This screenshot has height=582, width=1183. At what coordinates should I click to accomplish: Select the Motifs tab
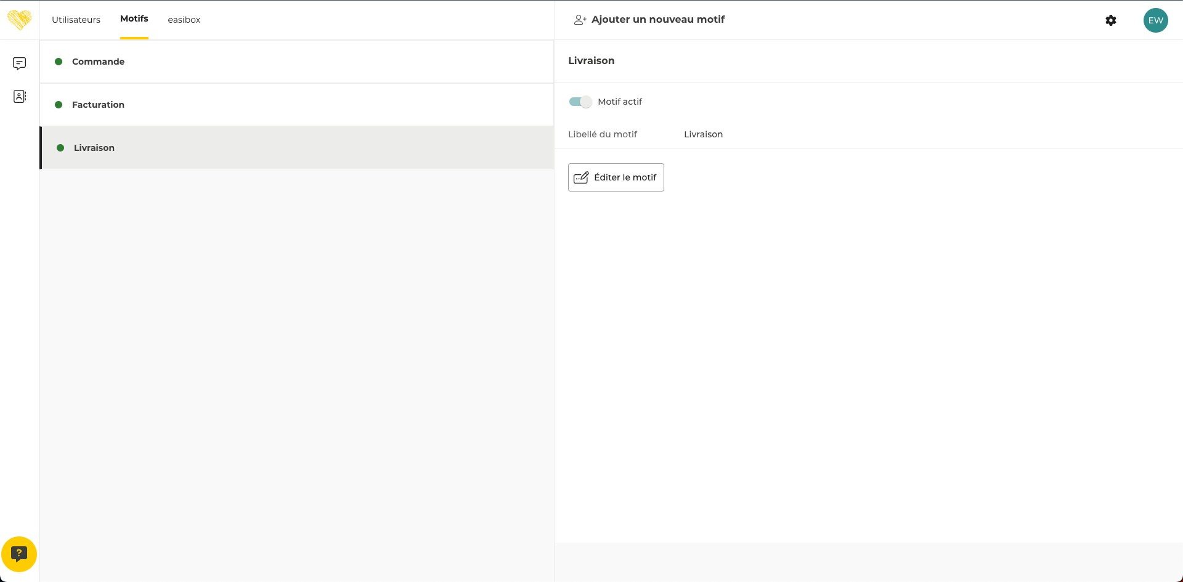(x=134, y=19)
